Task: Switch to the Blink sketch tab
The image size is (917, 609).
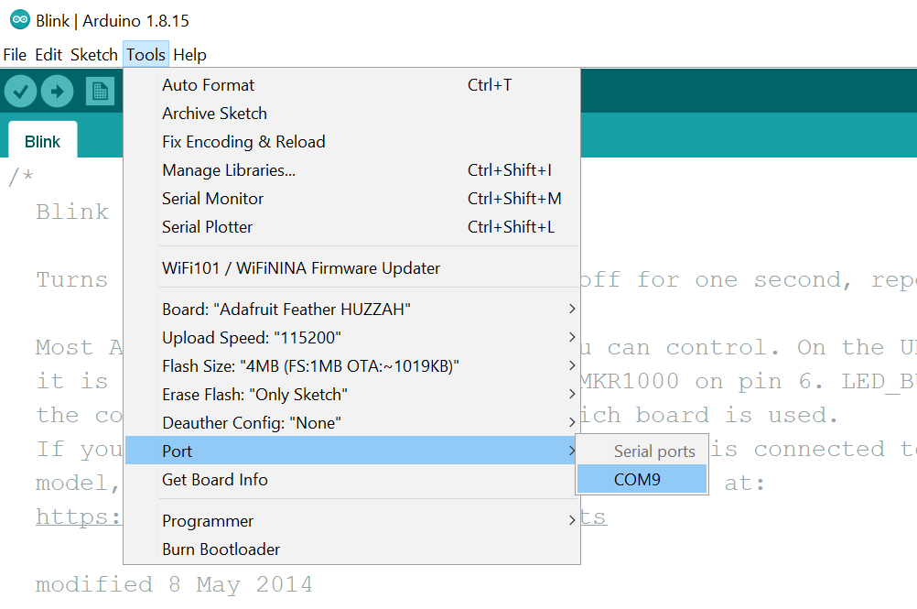Action: [42, 142]
